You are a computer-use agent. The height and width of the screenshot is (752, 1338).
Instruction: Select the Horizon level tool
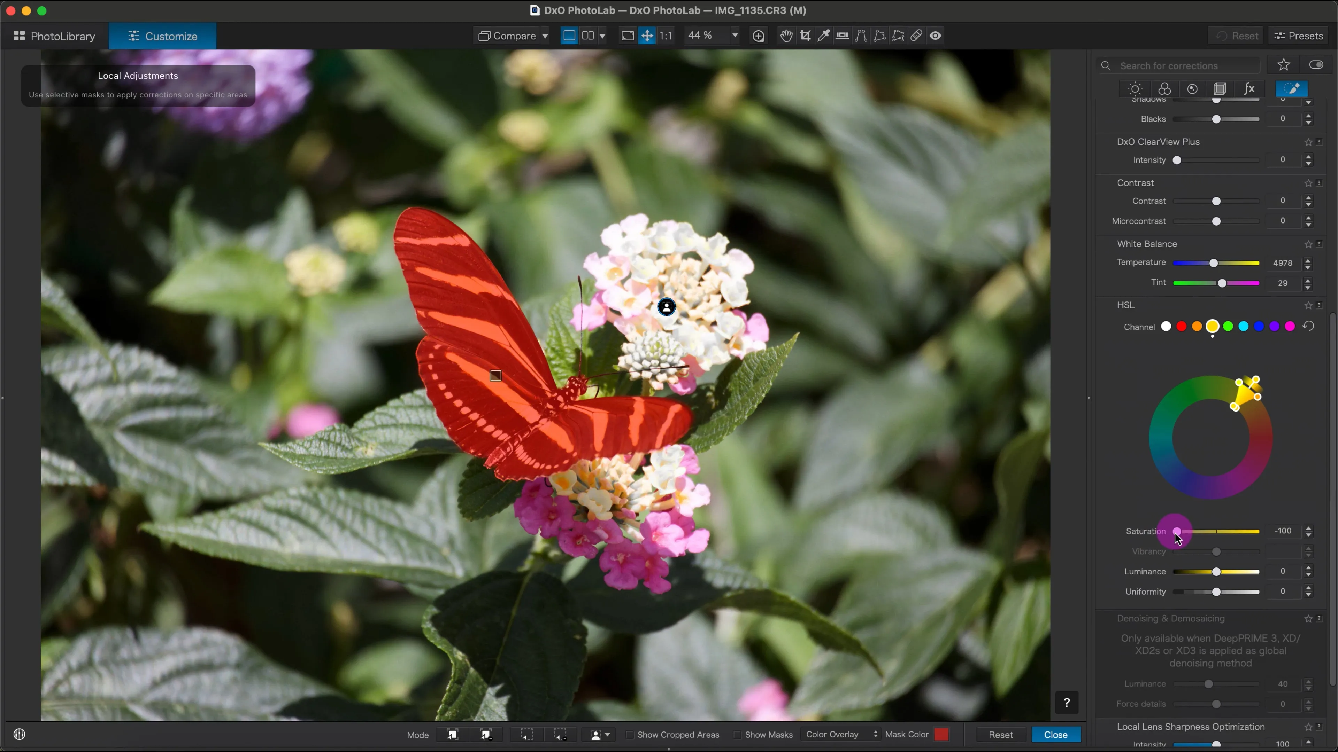coord(842,35)
